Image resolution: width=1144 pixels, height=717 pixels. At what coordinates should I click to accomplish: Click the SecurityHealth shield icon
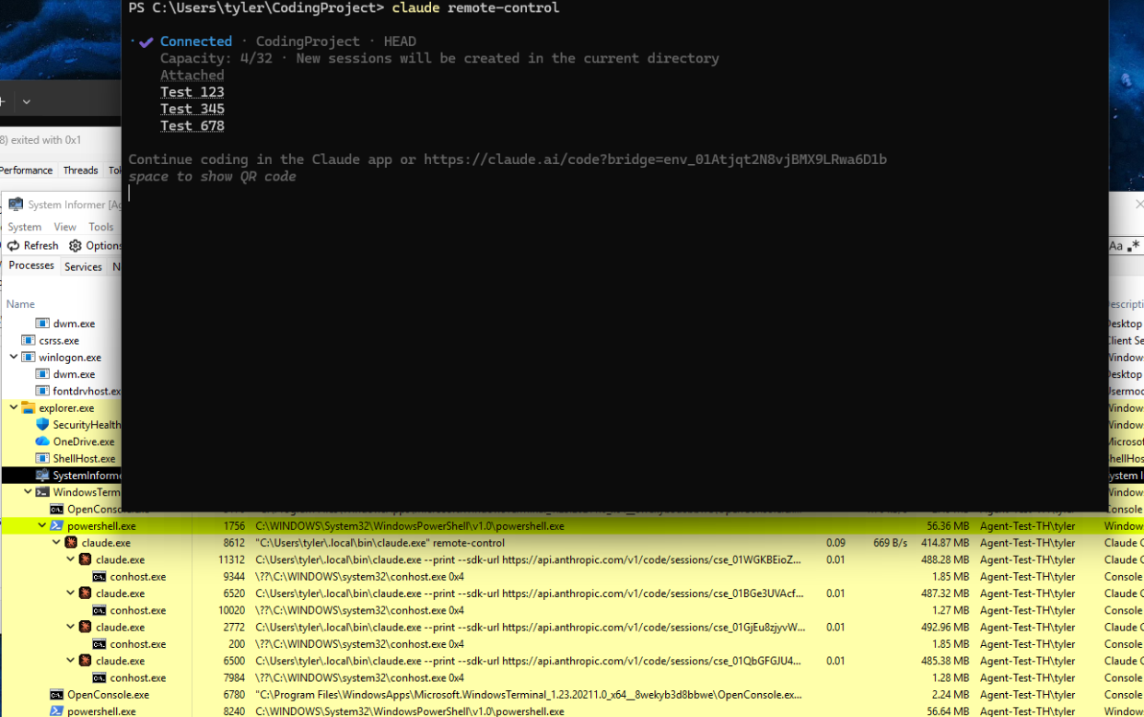pos(42,425)
